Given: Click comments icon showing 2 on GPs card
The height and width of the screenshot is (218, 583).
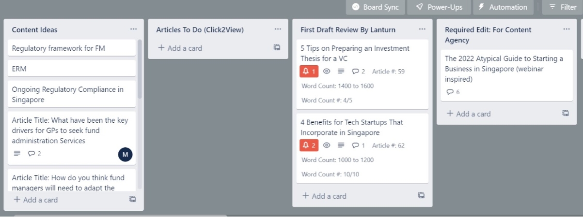Looking at the screenshot, I should pyautogui.click(x=34, y=154).
